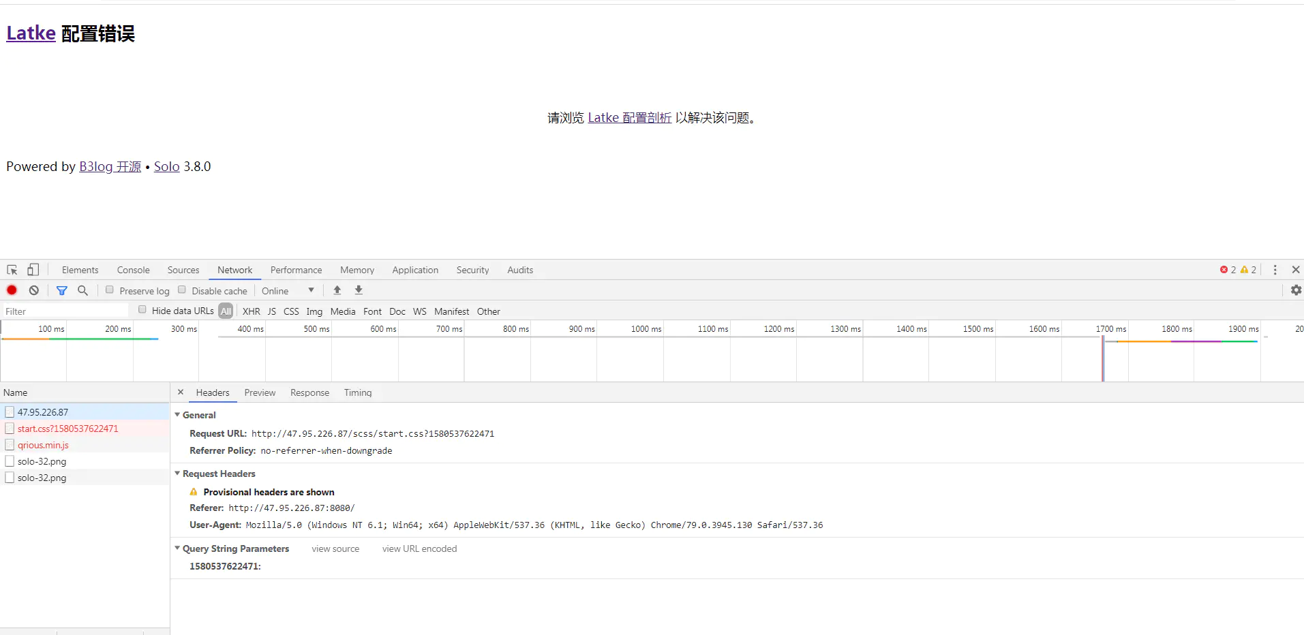This screenshot has width=1304, height=635.
Task: Open the Application tab
Action: (x=415, y=270)
